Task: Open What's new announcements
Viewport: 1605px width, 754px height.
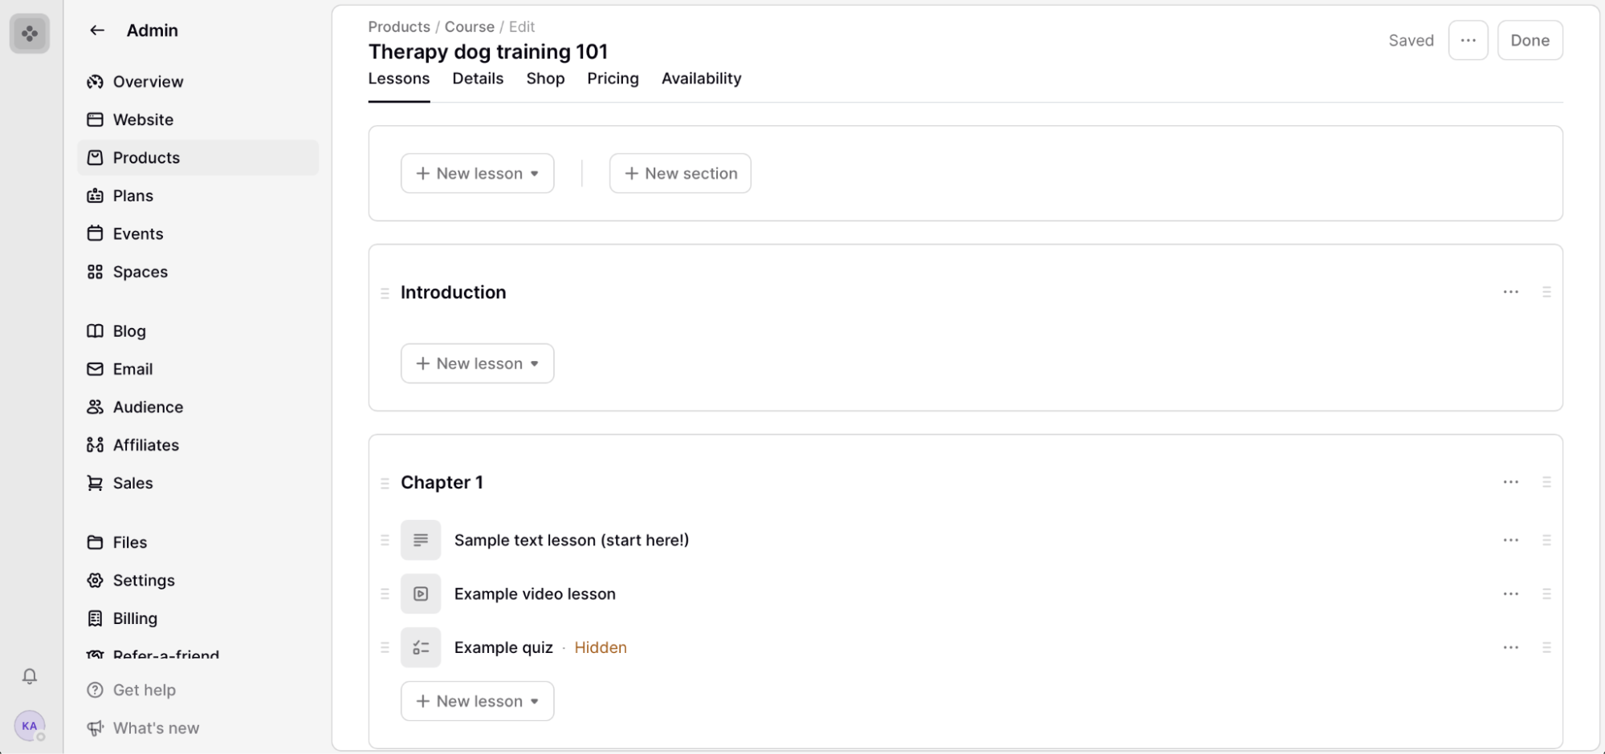Action: click(143, 728)
